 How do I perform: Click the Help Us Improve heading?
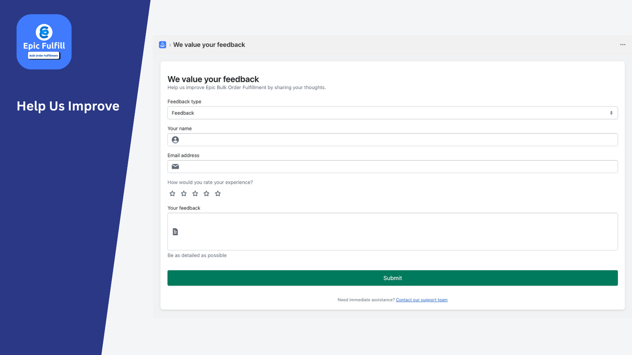(x=68, y=106)
